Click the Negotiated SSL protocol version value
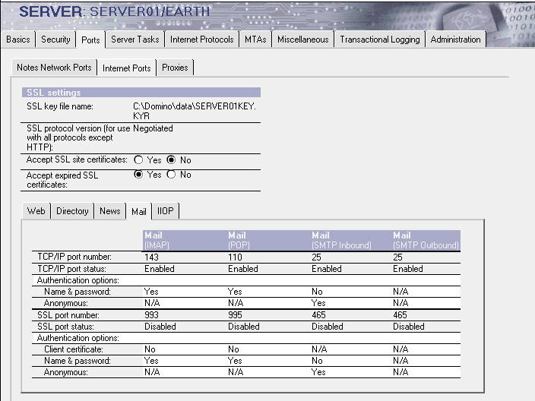535x401 pixels. (153, 128)
